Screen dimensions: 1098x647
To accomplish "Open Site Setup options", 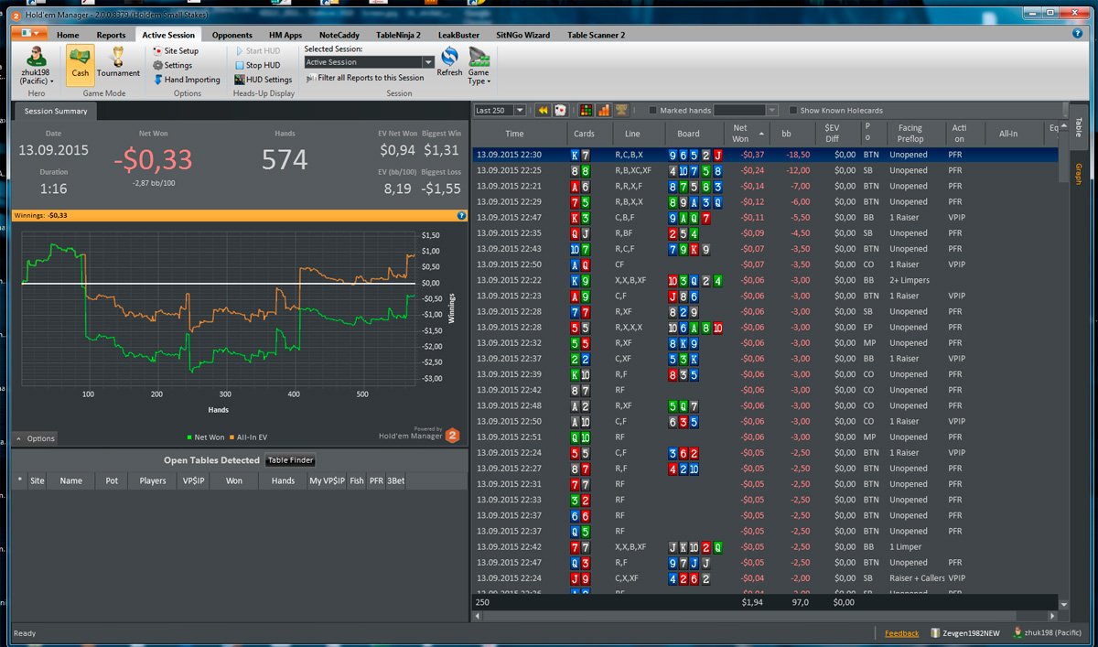I will pos(176,51).
